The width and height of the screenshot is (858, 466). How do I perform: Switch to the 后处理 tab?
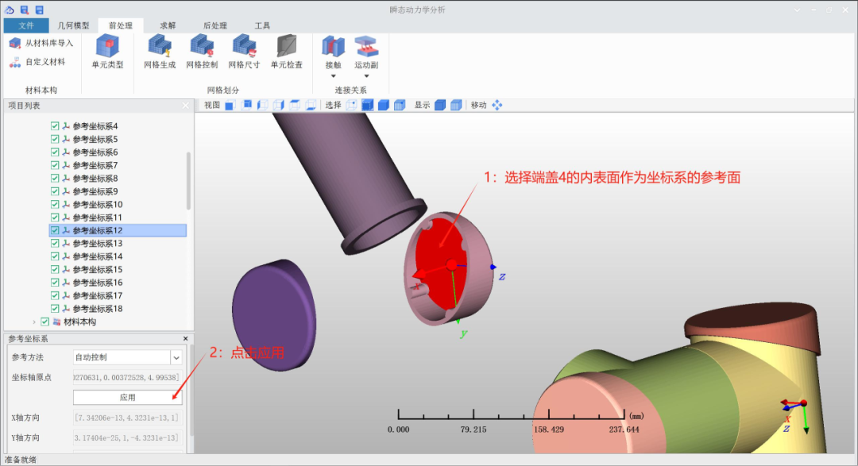pos(215,25)
